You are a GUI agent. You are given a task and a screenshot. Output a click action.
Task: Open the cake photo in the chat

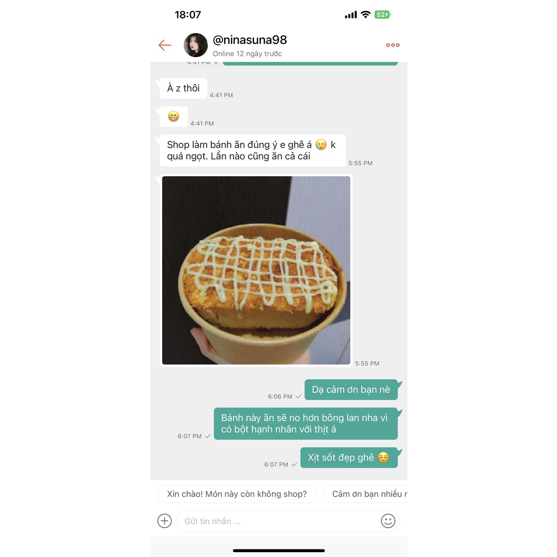256,270
